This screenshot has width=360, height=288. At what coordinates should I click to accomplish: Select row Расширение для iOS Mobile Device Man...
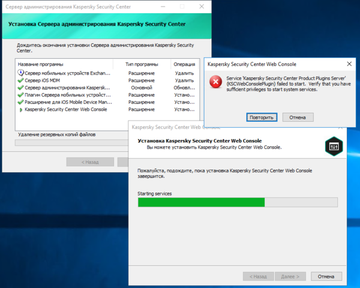pos(107,102)
